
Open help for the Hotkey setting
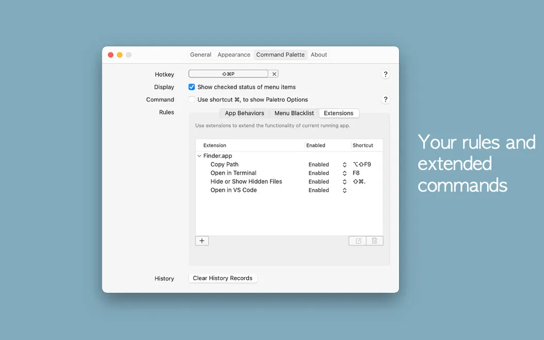tap(385, 74)
